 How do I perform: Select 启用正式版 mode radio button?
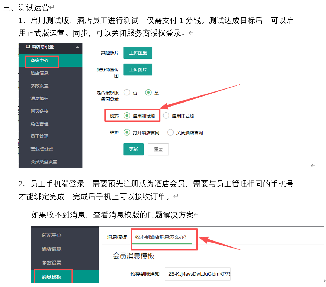[x=166, y=116]
